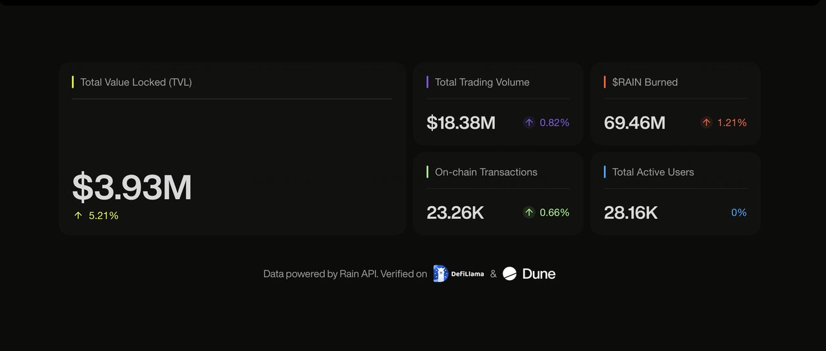826x351 pixels.
Task: Click the $18.38M trading volume figure
Action: [461, 122]
